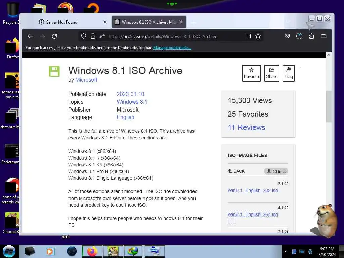The height and width of the screenshot is (258, 344).
Task: Open the Manage bookmarks link
Action: pyautogui.click(x=172, y=48)
